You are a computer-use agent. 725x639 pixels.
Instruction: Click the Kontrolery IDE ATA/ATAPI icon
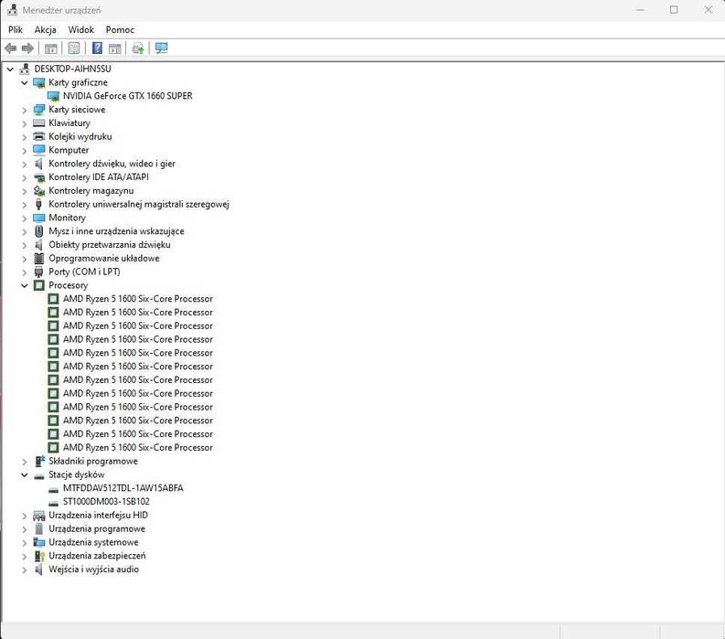pyautogui.click(x=38, y=177)
